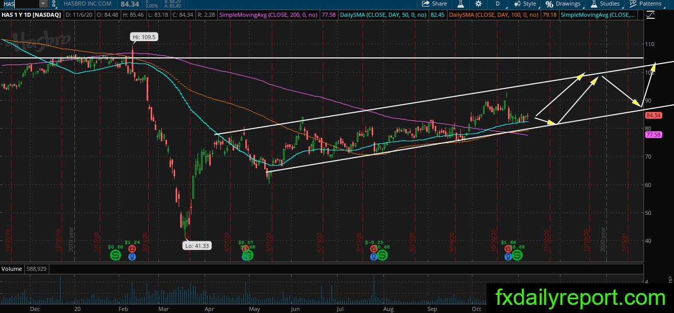Click the 84.34 last price in header
This screenshot has width=674, height=313.
coord(130,4)
